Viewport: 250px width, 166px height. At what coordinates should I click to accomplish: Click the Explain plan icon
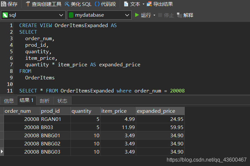[x=179, y=15]
